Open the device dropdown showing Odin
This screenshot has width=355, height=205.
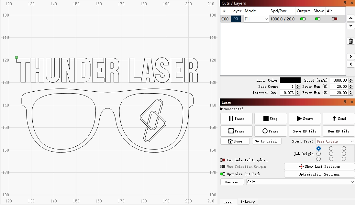pyautogui.click(x=300, y=182)
